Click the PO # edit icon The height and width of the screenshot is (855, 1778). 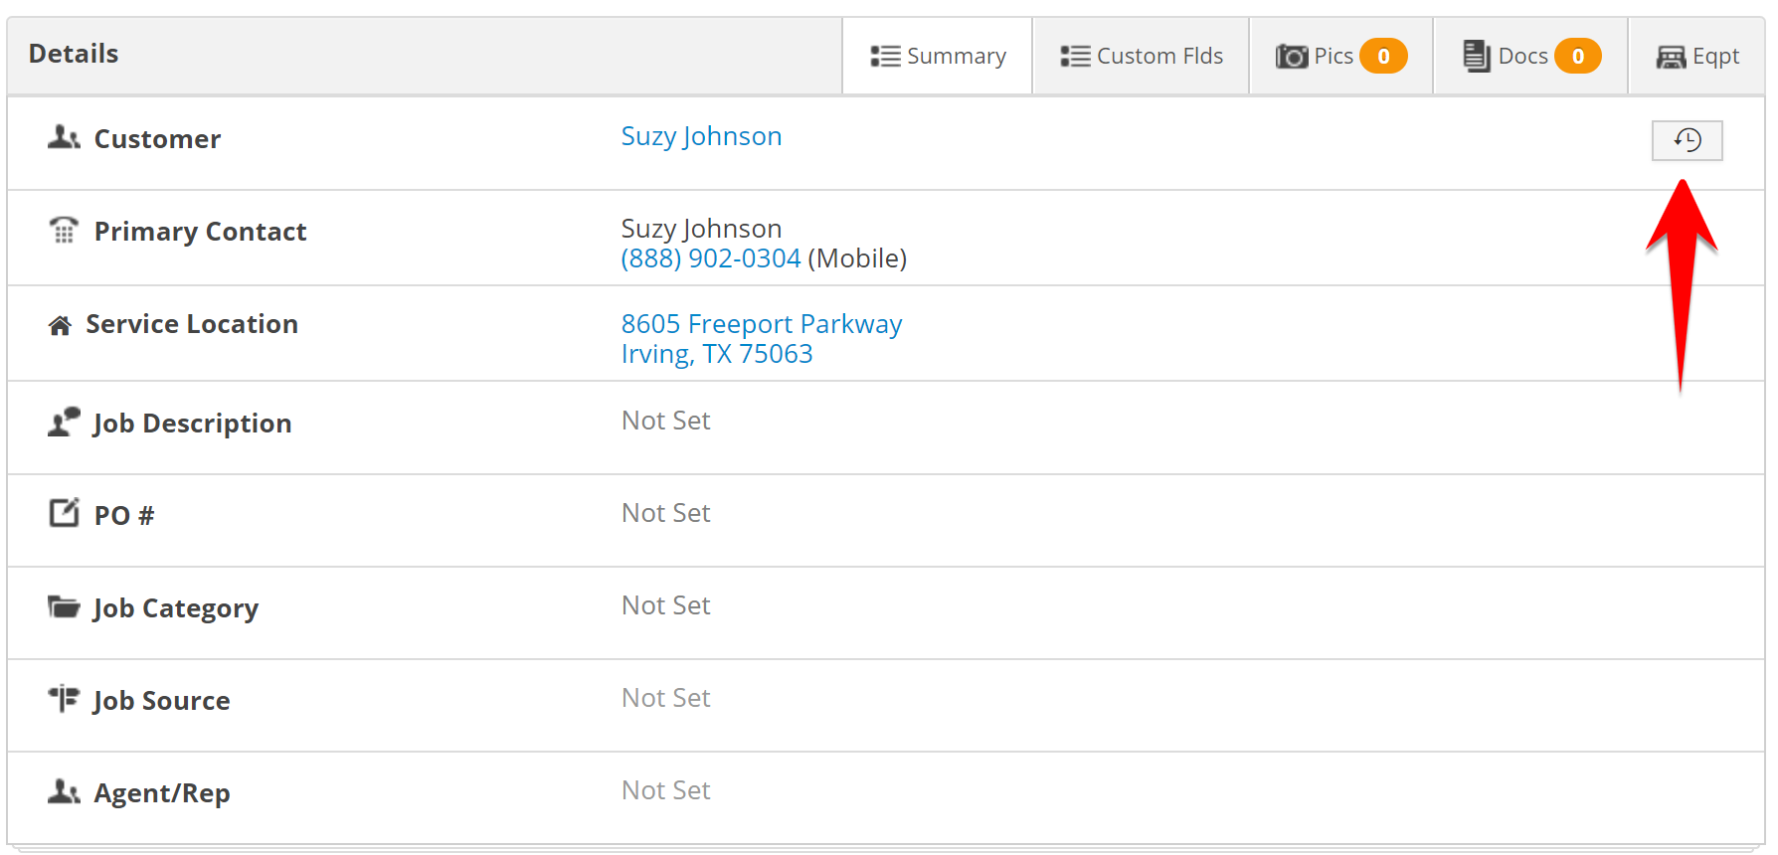pyautogui.click(x=64, y=513)
